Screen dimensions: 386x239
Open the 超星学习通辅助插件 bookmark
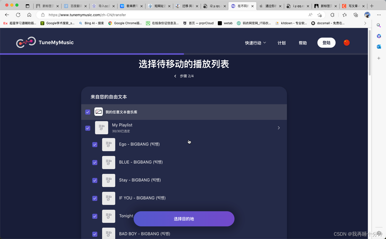point(20,23)
